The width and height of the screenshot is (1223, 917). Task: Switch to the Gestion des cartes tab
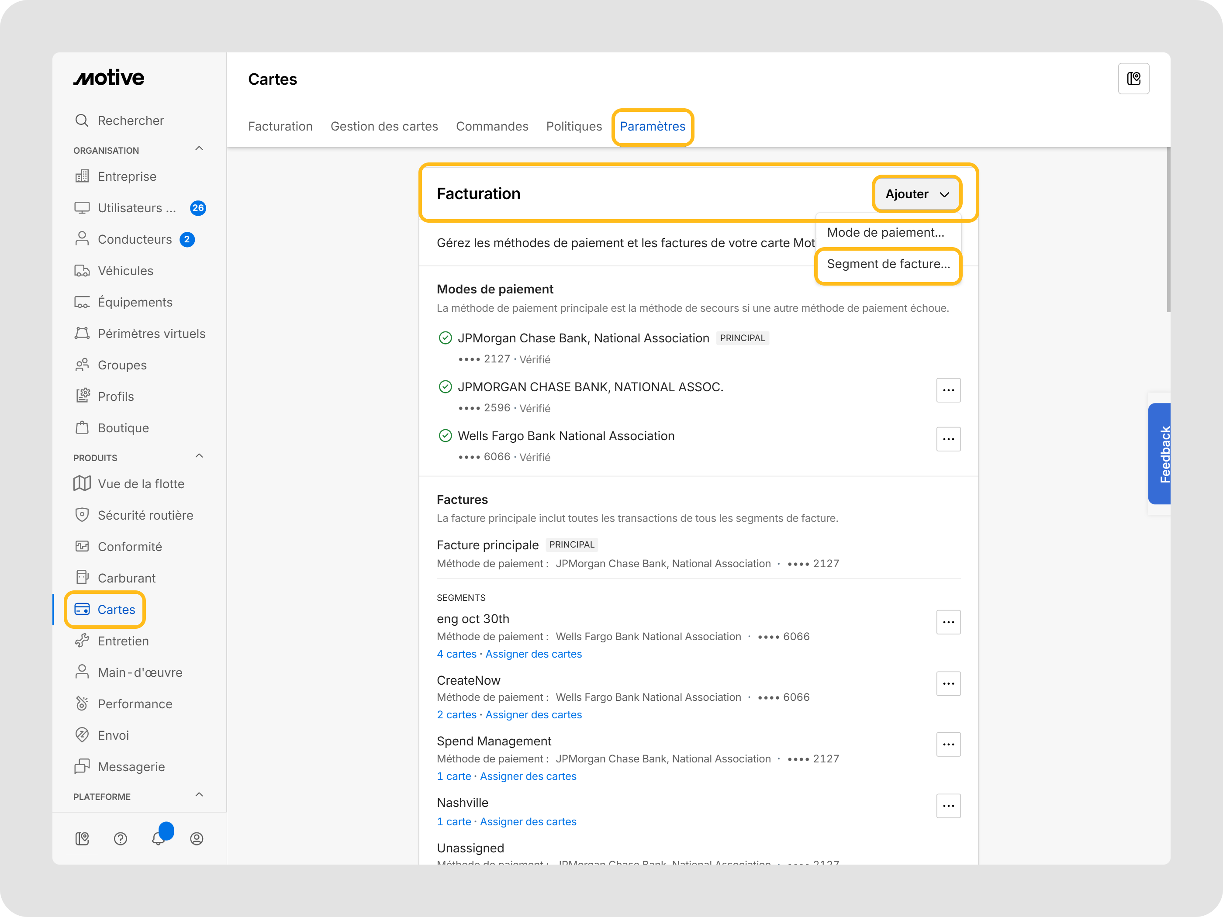click(384, 126)
